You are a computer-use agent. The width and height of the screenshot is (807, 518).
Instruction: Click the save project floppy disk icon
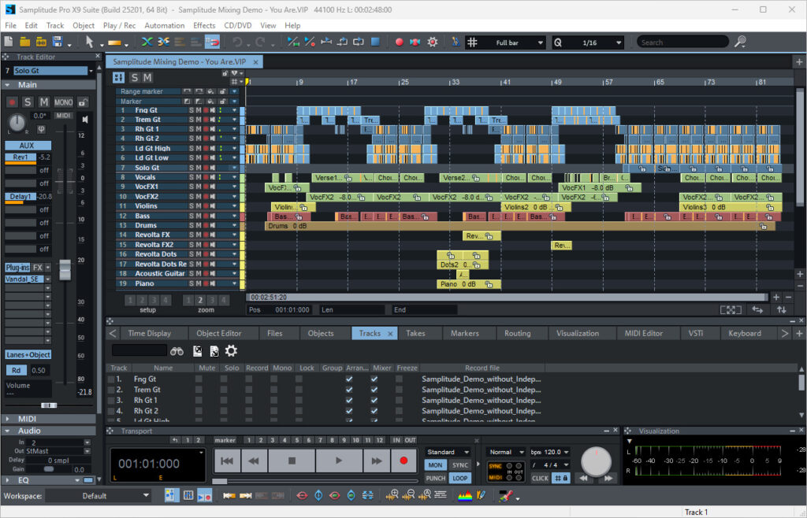pyautogui.click(x=58, y=43)
